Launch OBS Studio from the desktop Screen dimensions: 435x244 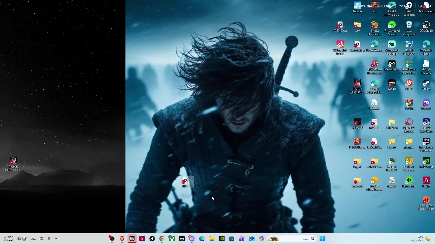click(x=426, y=27)
